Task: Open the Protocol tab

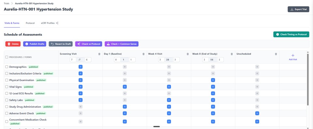Action: tap(30, 23)
